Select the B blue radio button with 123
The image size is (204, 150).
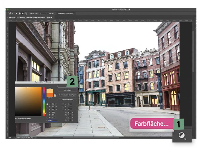click(x=47, y=118)
